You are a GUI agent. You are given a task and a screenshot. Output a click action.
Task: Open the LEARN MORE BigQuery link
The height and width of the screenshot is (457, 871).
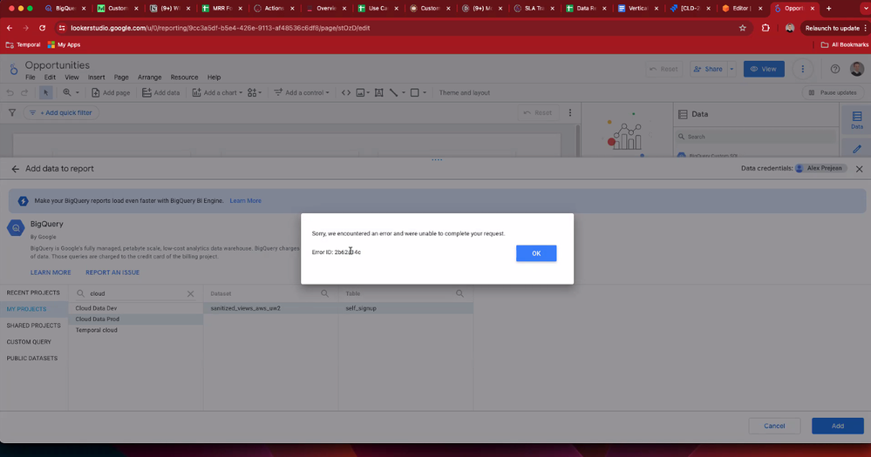(x=51, y=272)
